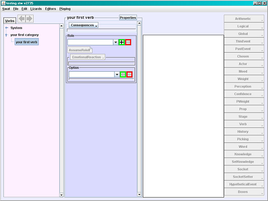Open the Editors menu

50,9
